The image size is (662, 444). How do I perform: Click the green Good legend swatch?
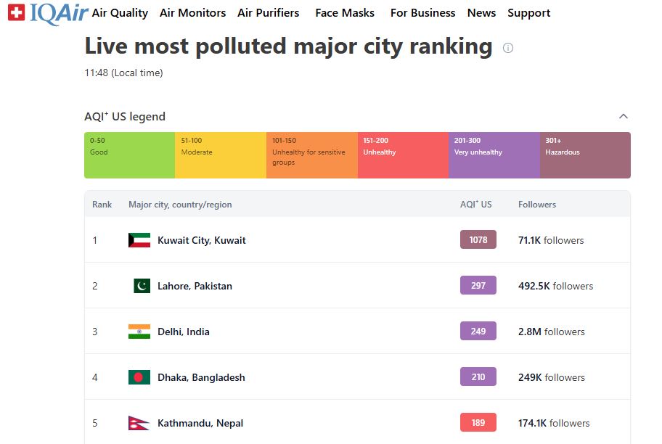[129, 155]
